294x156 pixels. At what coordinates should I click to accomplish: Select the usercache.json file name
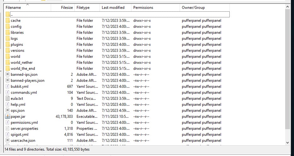pyautogui.click(x=23, y=141)
